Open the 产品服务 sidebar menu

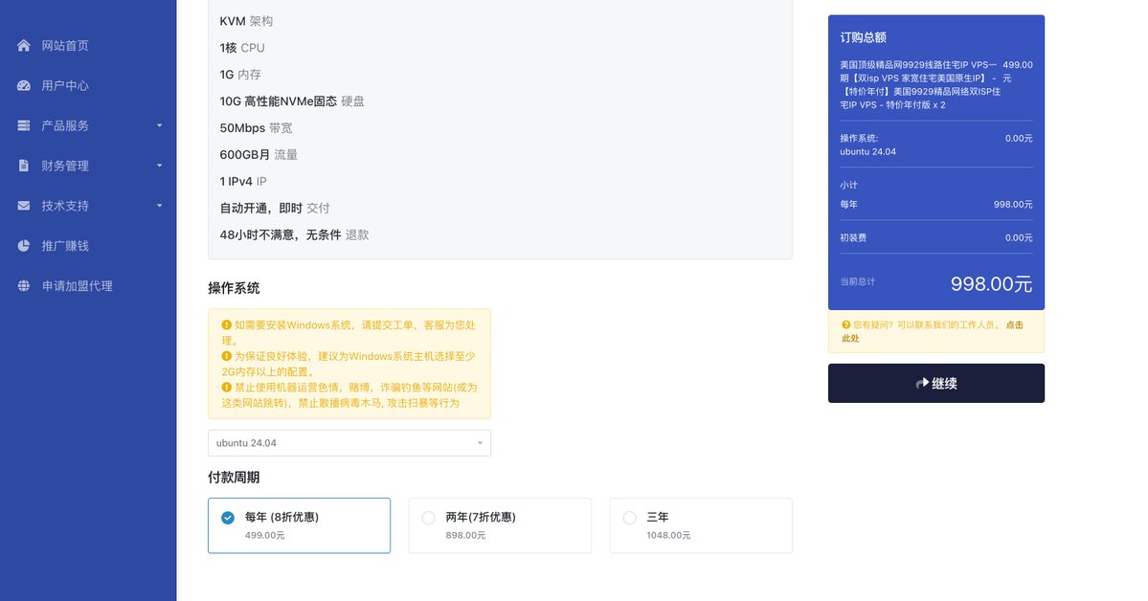[88, 126]
